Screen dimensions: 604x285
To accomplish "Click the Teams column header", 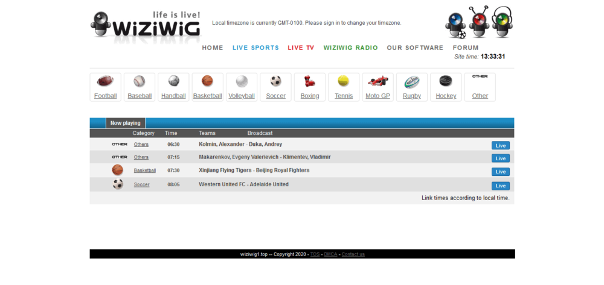I will click(207, 133).
